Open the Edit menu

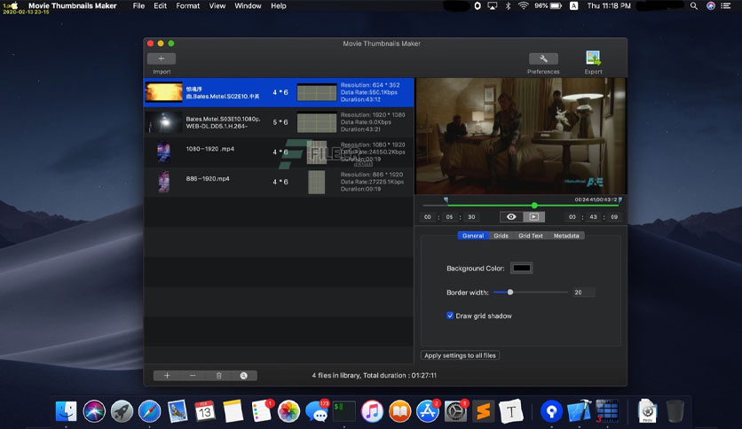160,5
